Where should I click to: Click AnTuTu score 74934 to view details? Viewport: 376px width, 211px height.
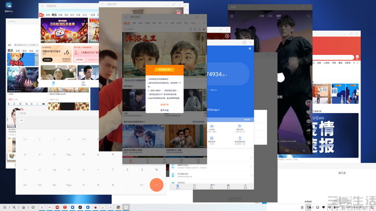click(x=217, y=74)
